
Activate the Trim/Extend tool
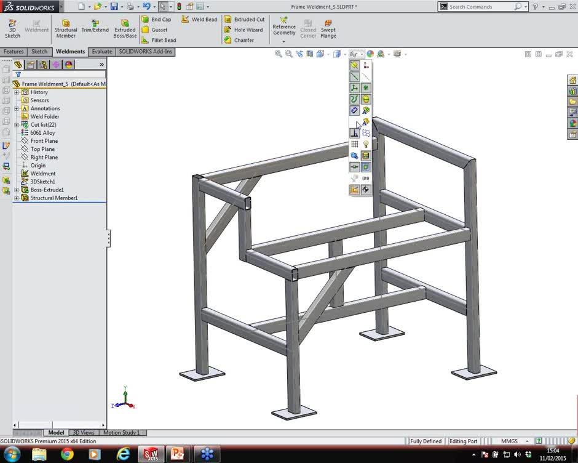95,28
